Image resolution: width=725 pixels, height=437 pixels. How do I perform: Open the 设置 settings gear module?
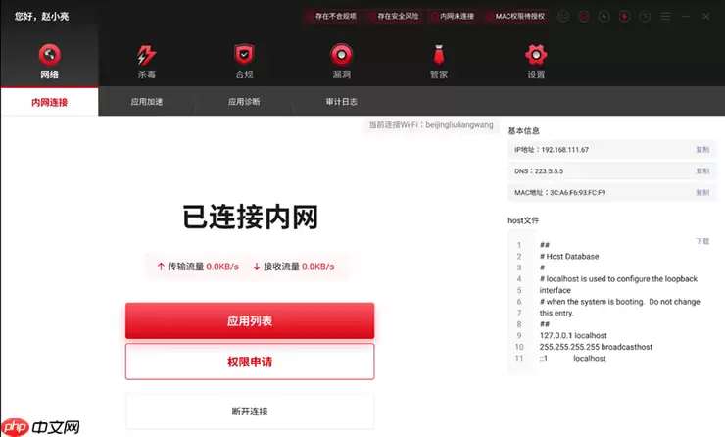[x=536, y=62]
